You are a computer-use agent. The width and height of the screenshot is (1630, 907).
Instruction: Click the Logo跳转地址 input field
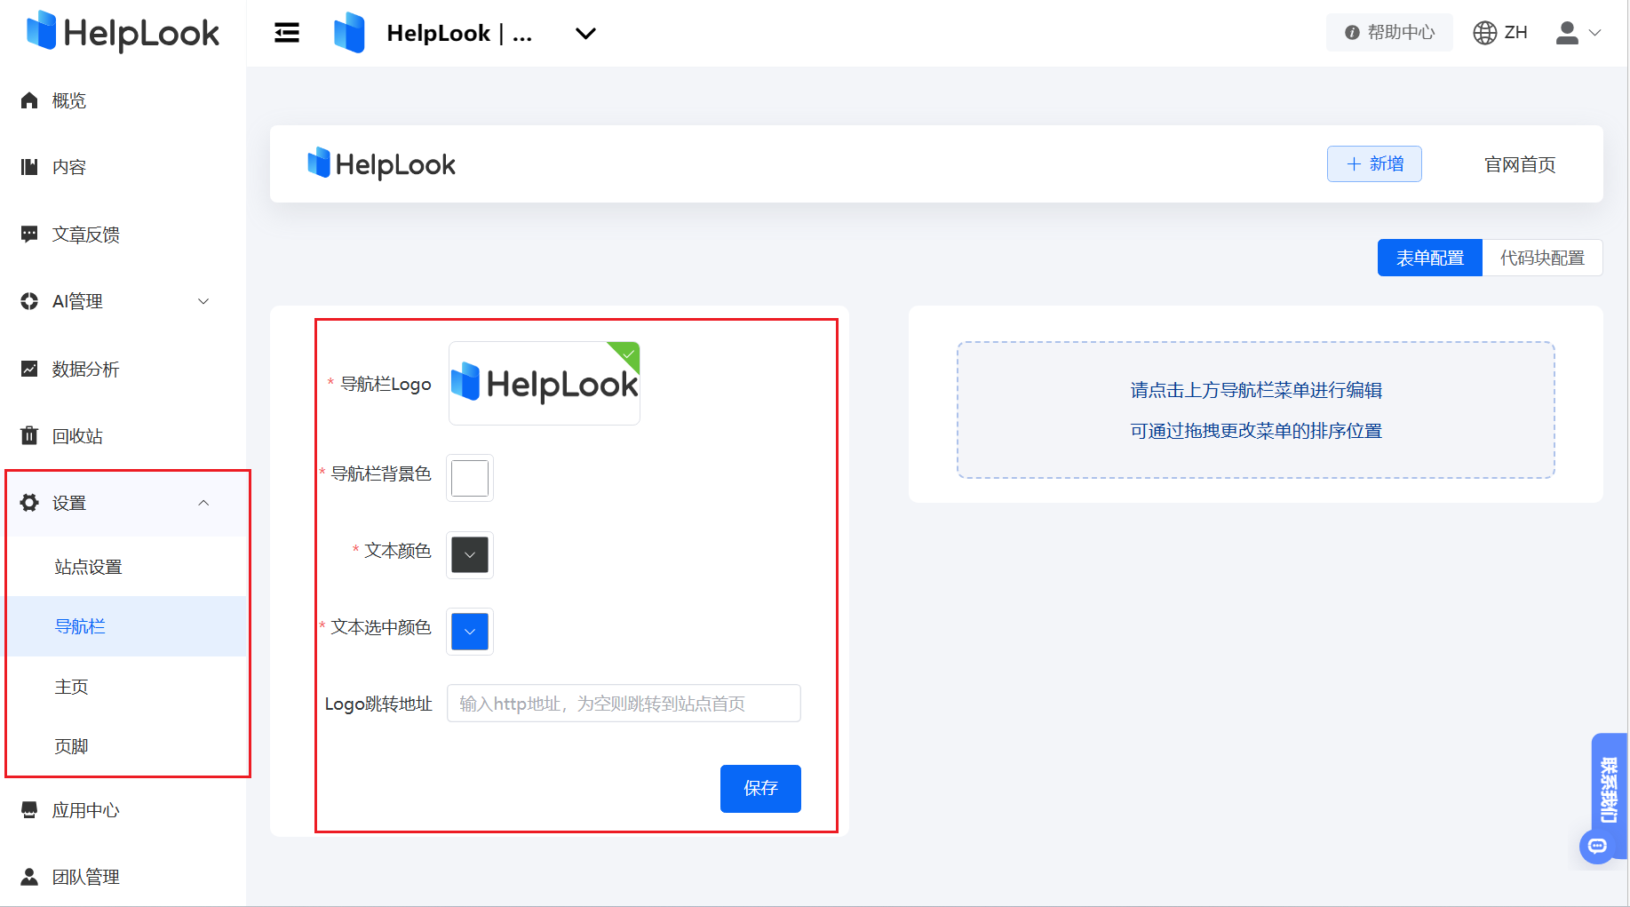pos(624,703)
